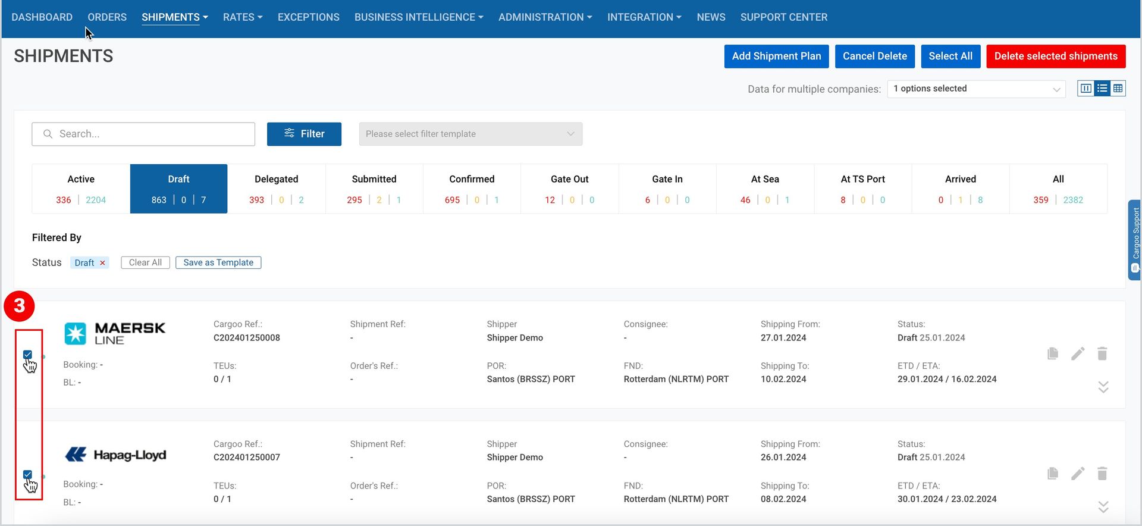Uncheck the Hapag-Lloyd shipment checkbox

[x=27, y=474]
